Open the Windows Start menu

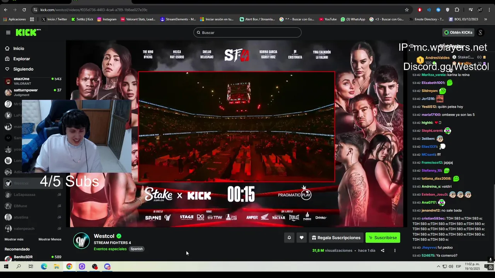[6, 266]
